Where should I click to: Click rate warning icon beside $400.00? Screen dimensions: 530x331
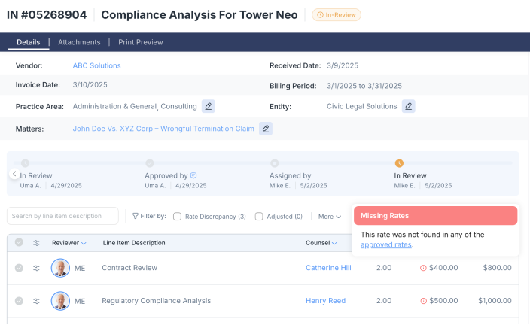pos(423,268)
